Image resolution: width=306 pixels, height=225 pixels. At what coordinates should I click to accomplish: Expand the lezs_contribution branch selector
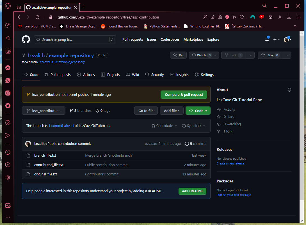click(x=44, y=110)
